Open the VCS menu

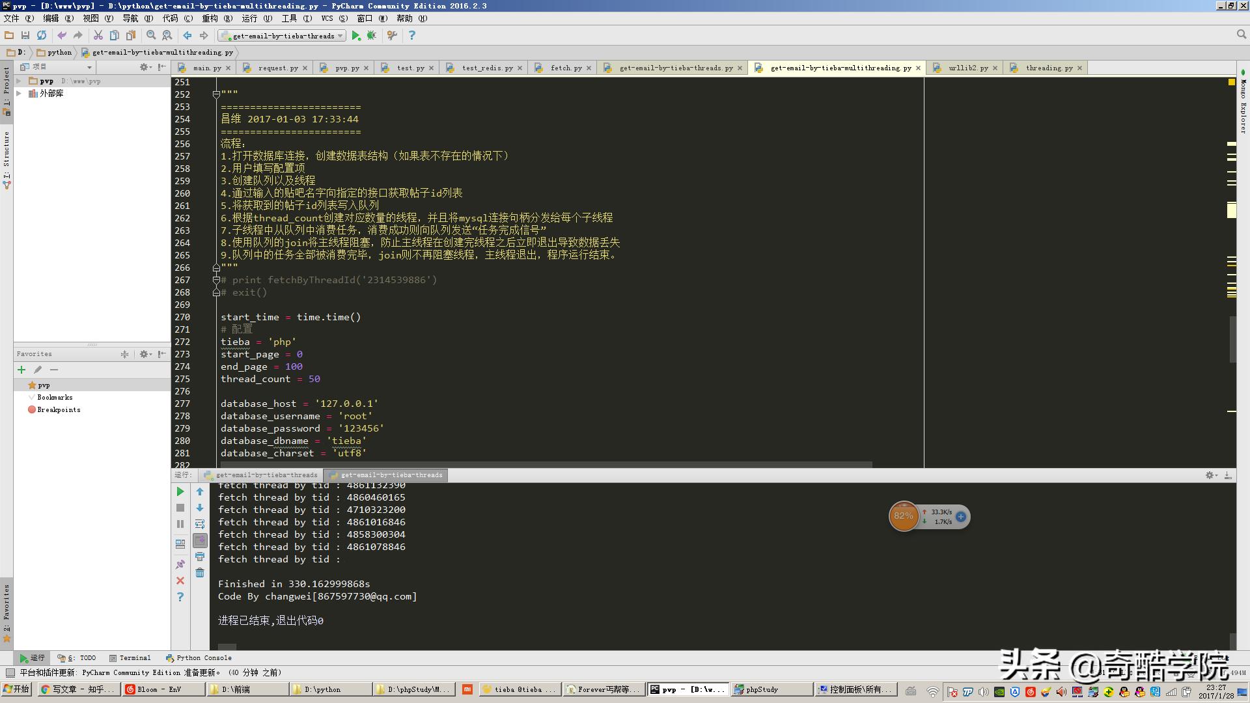[x=330, y=18]
